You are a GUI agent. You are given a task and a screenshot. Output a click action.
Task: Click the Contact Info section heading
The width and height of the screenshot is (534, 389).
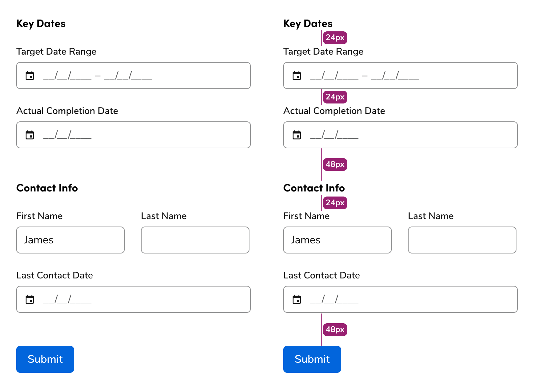coord(47,188)
